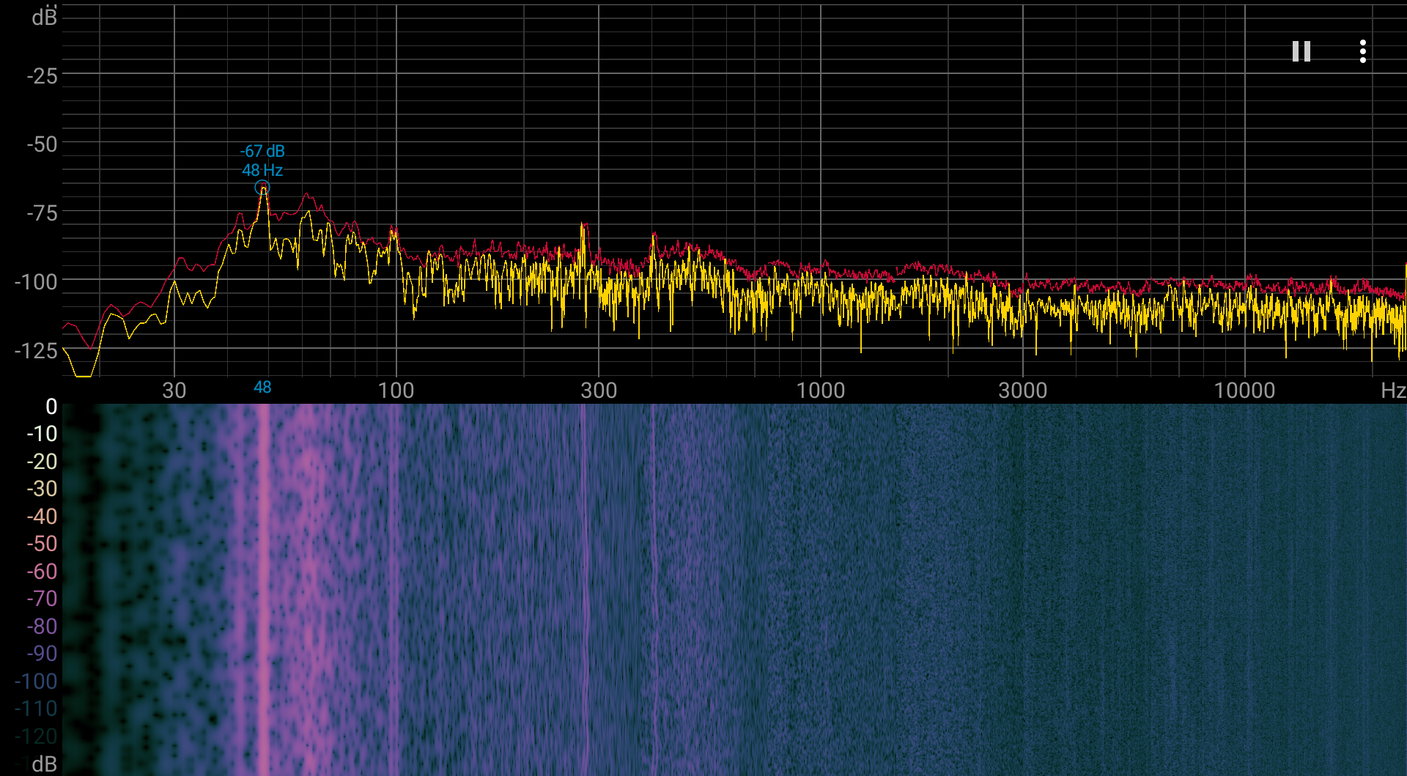Screen dimensions: 1407x776
Task: Click the "-125" level on spectrum axis
Action: (36, 350)
